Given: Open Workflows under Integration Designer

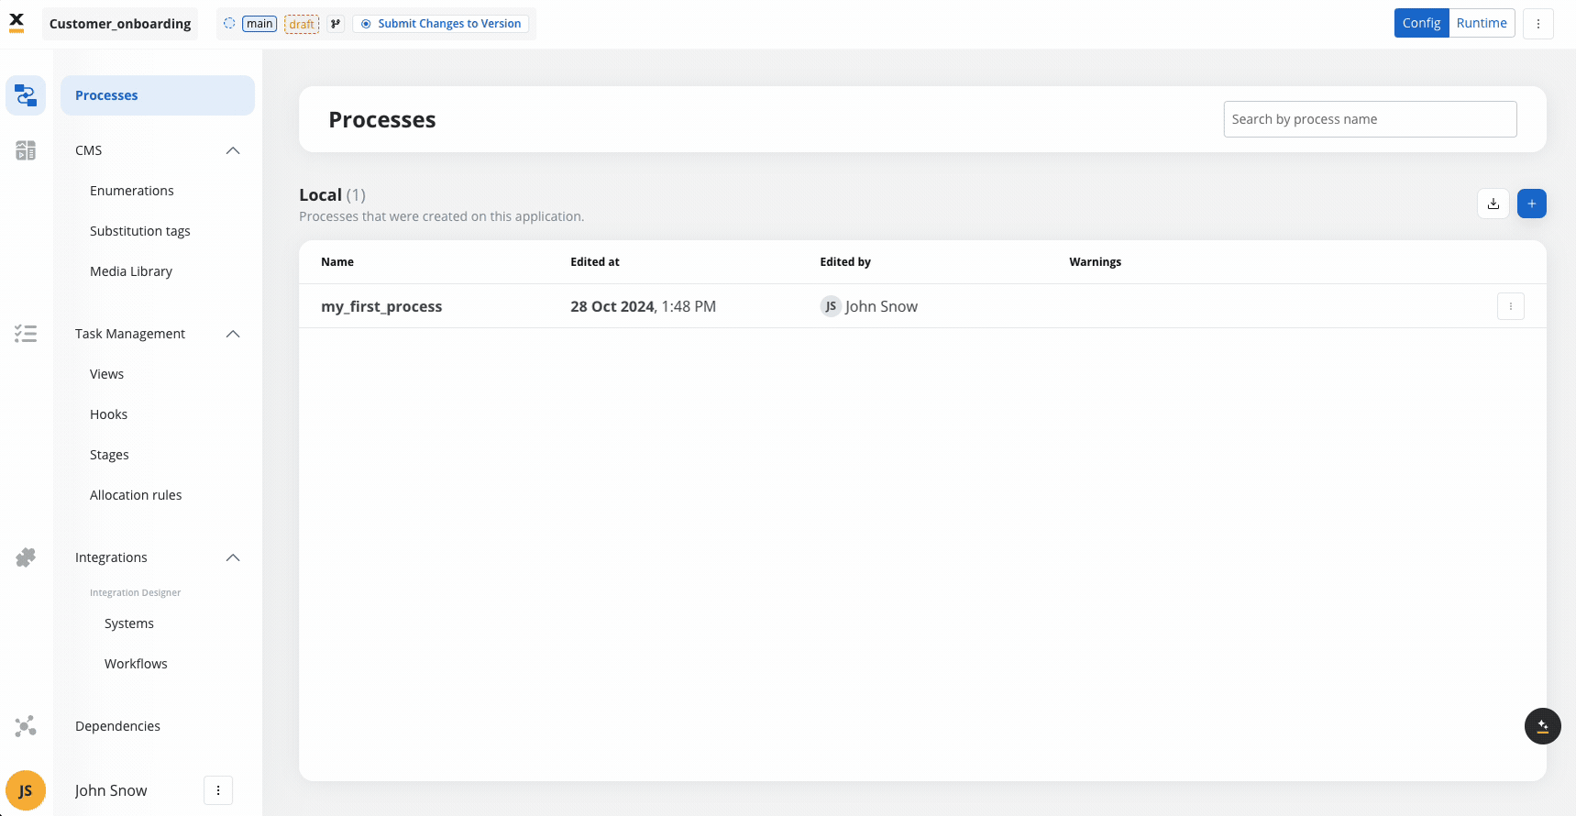Looking at the screenshot, I should [x=136, y=664].
